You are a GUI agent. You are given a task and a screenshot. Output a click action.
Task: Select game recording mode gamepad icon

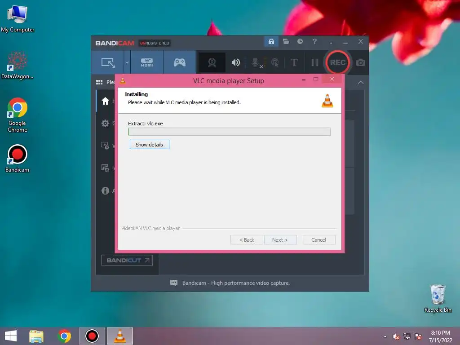click(180, 62)
